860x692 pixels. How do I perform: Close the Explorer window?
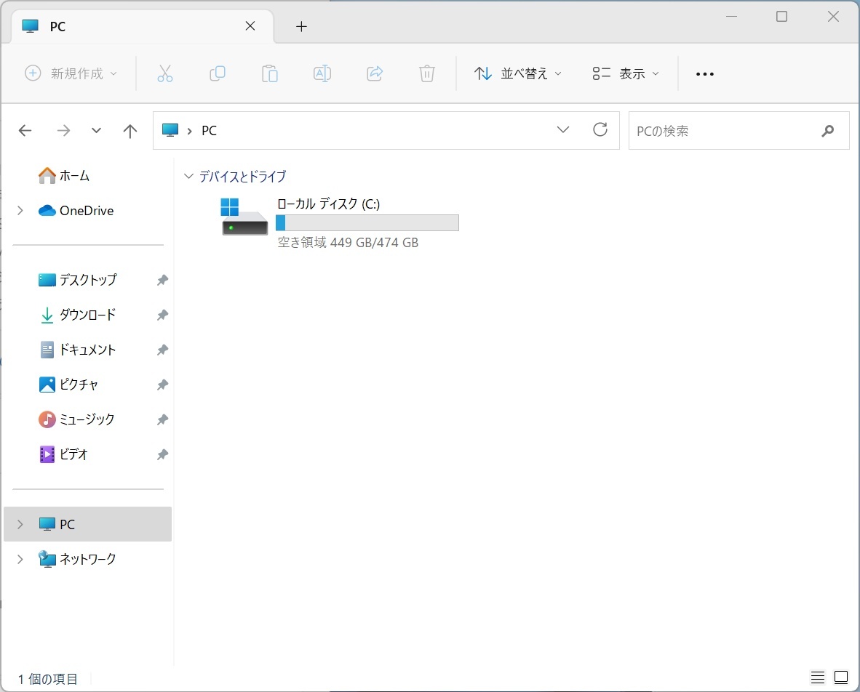pyautogui.click(x=833, y=17)
